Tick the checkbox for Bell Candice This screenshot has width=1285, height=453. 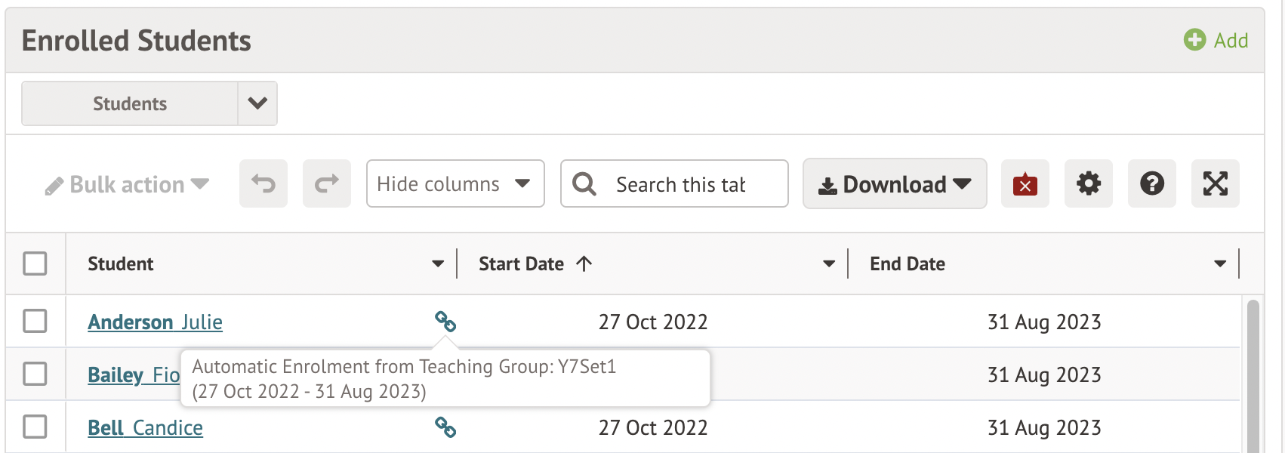click(35, 427)
